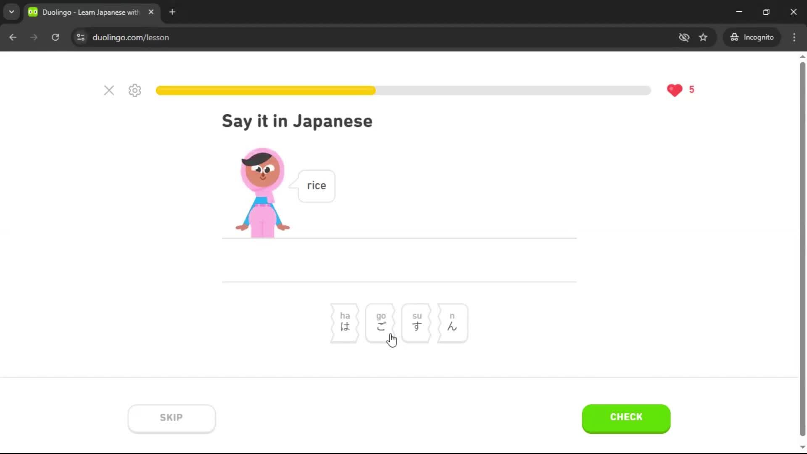Open Chrome's three-dot menu
Screen dimensions: 807x454
[794, 37]
